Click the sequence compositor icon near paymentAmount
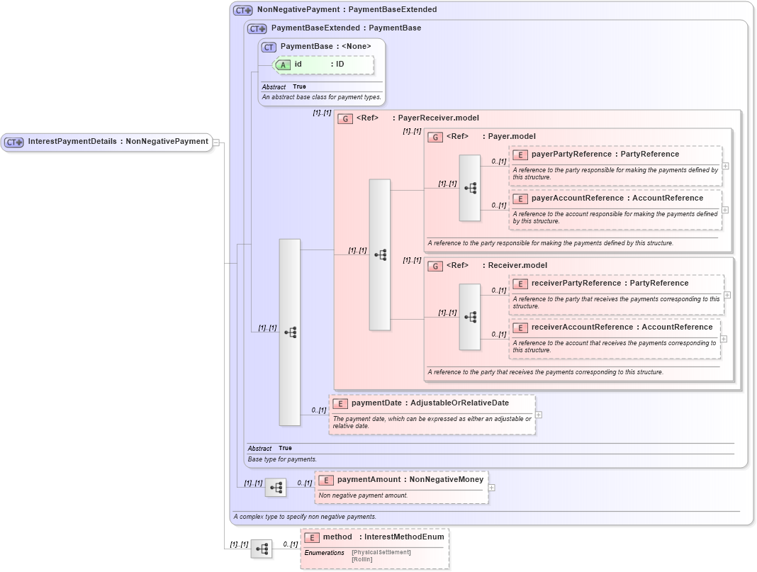This screenshot has height=572, width=757. tap(276, 487)
